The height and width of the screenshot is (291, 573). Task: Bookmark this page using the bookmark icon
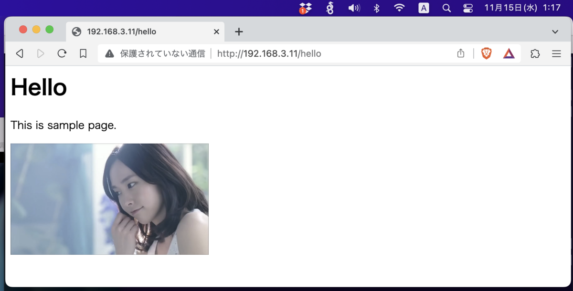83,53
